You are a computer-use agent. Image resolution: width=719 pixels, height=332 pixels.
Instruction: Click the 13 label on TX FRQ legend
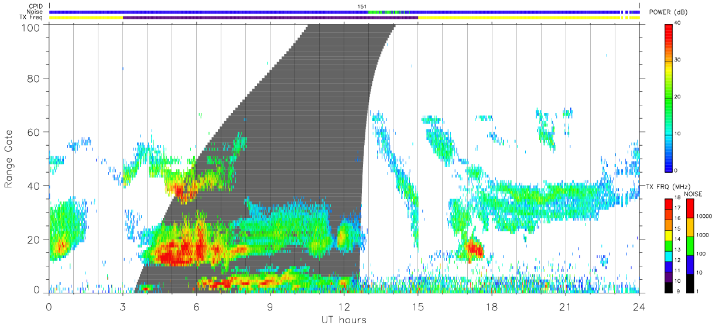(x=677, y=249)
